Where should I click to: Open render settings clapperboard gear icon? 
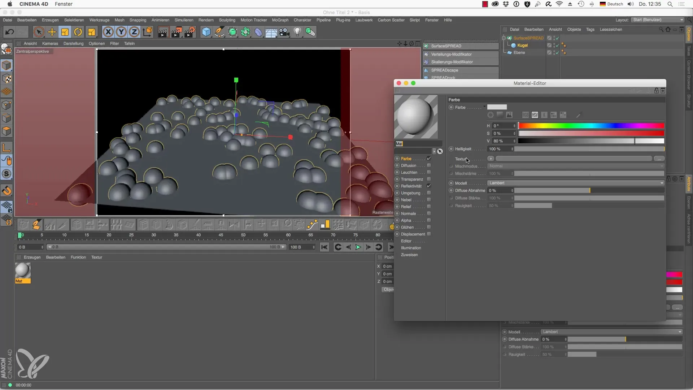click(190, 32)
